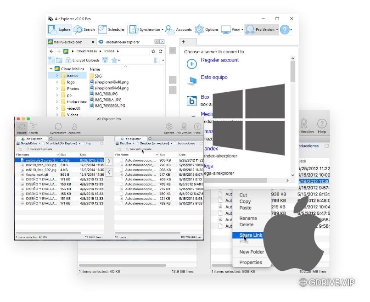Transfer files right with the Mac window's arrow

(x=109, y=162)
